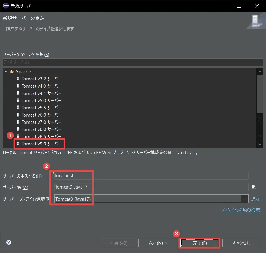Image resolution: width=266 pixels, height=253 pixels.
Task: Select the Apache folder icon
Action: [12, 72]
